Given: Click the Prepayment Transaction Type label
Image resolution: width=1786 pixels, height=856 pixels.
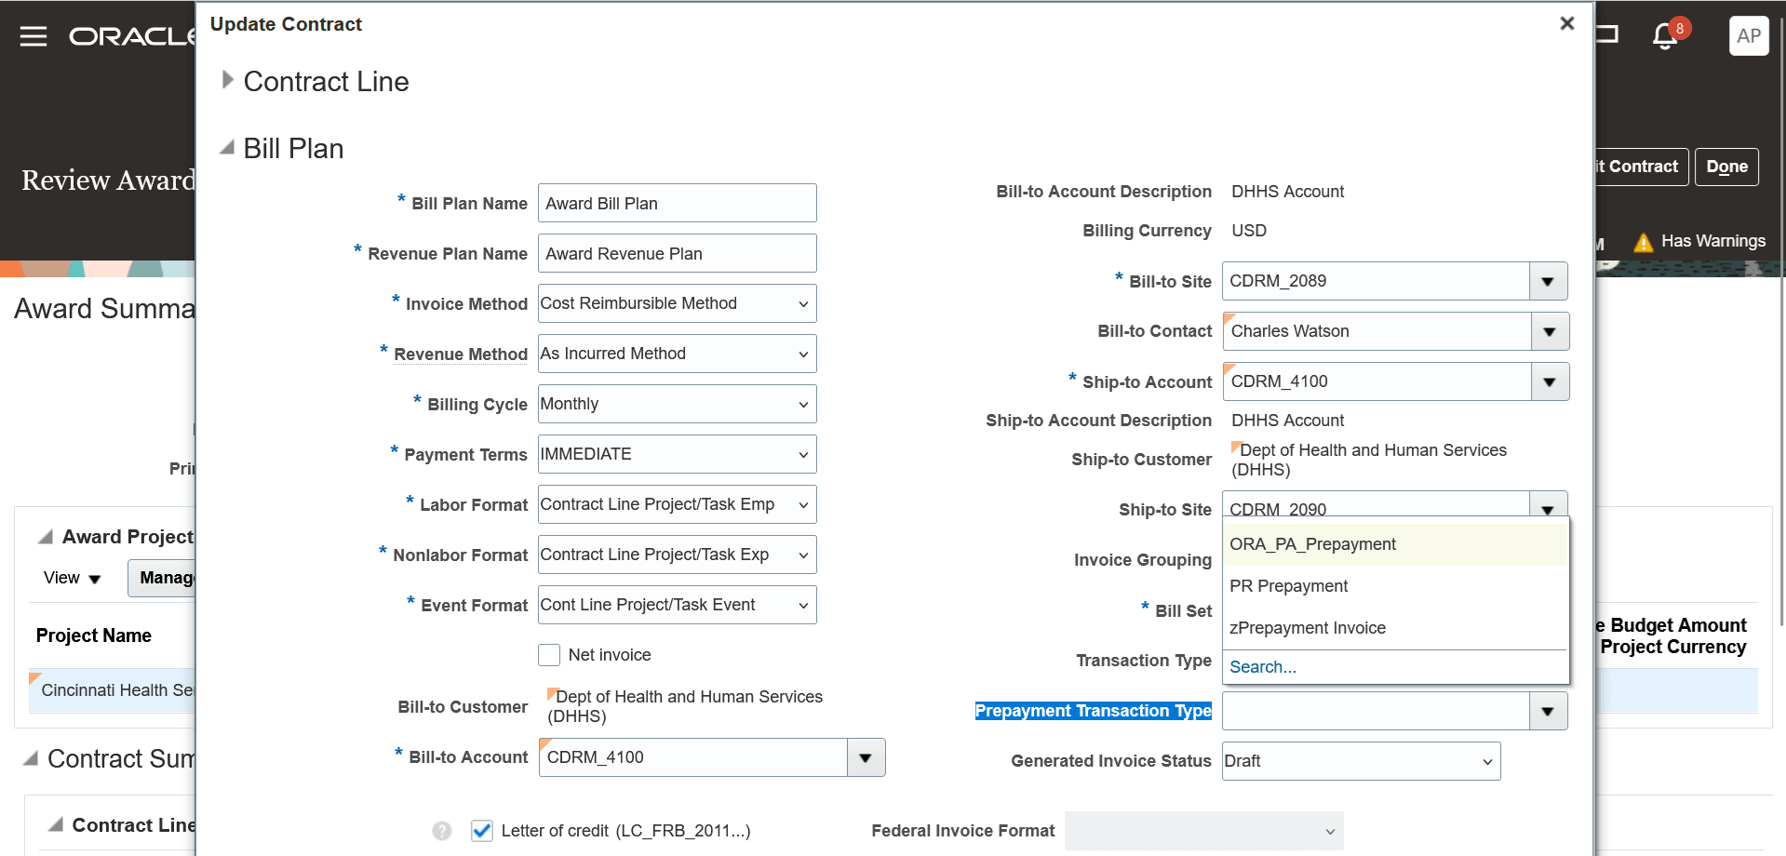Looking at the screenshot, I should click(x=1093, y=711).
